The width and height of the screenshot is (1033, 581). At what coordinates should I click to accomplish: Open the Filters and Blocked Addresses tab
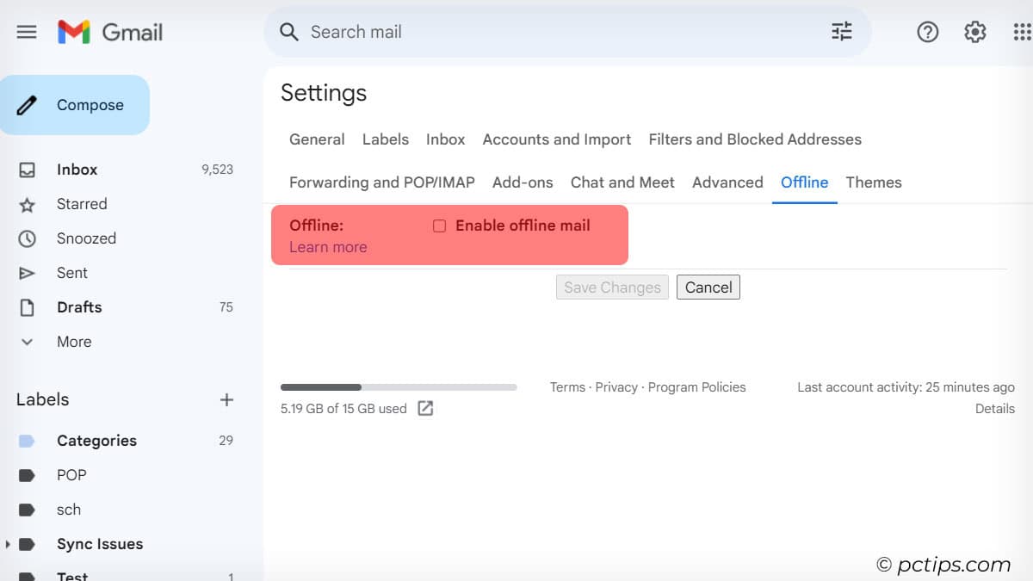click(x=754, y=139)
